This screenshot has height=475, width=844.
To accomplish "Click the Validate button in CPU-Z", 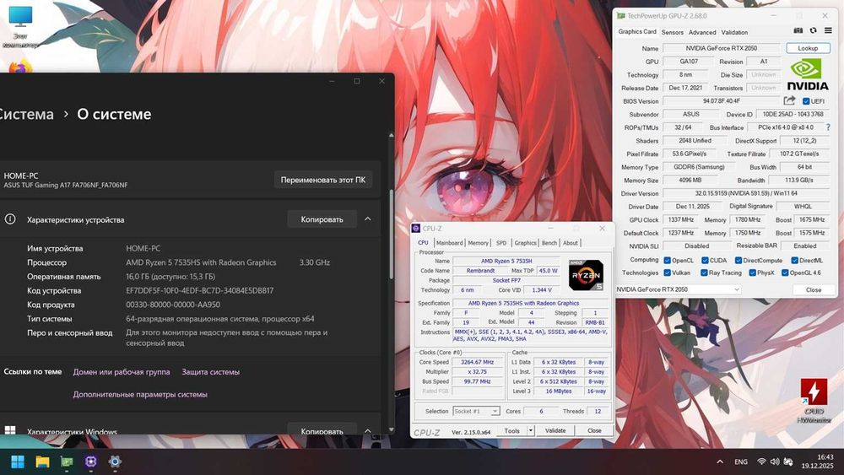I will pyautogui.click(x=555, y=430).
